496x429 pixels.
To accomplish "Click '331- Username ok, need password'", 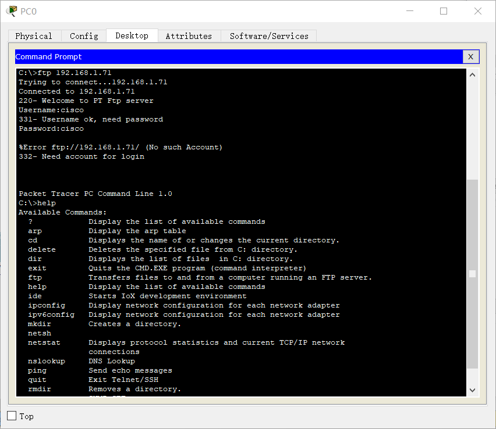I will click(91, 119).
